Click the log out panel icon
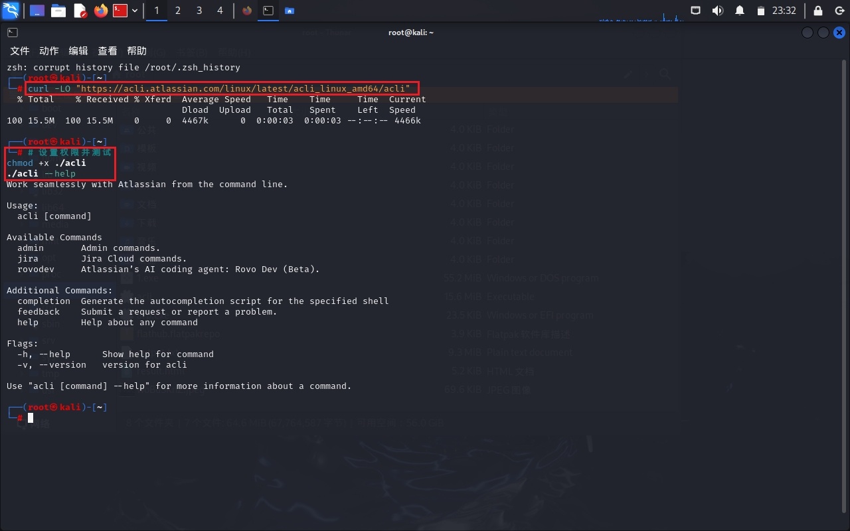The image size is (850, 531). [x=839, y=11]
